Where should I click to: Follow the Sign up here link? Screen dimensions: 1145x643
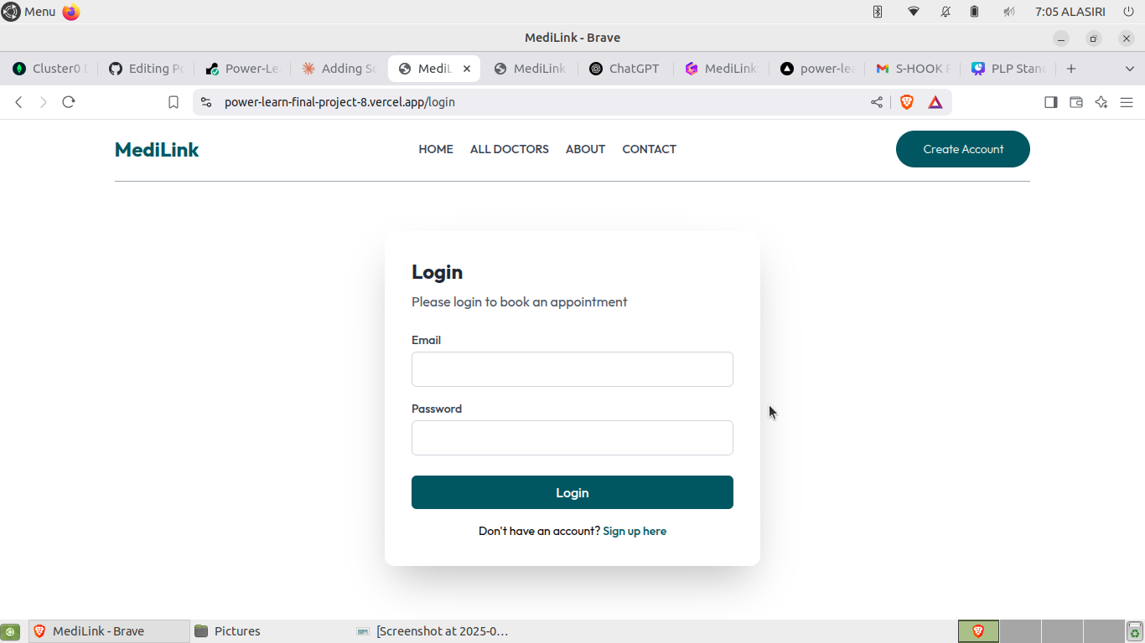pos(635,531)
